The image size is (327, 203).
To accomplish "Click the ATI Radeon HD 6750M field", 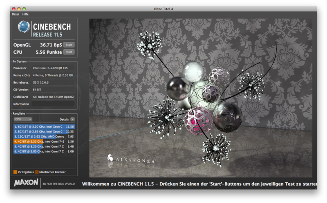I will tap(53, 97).
